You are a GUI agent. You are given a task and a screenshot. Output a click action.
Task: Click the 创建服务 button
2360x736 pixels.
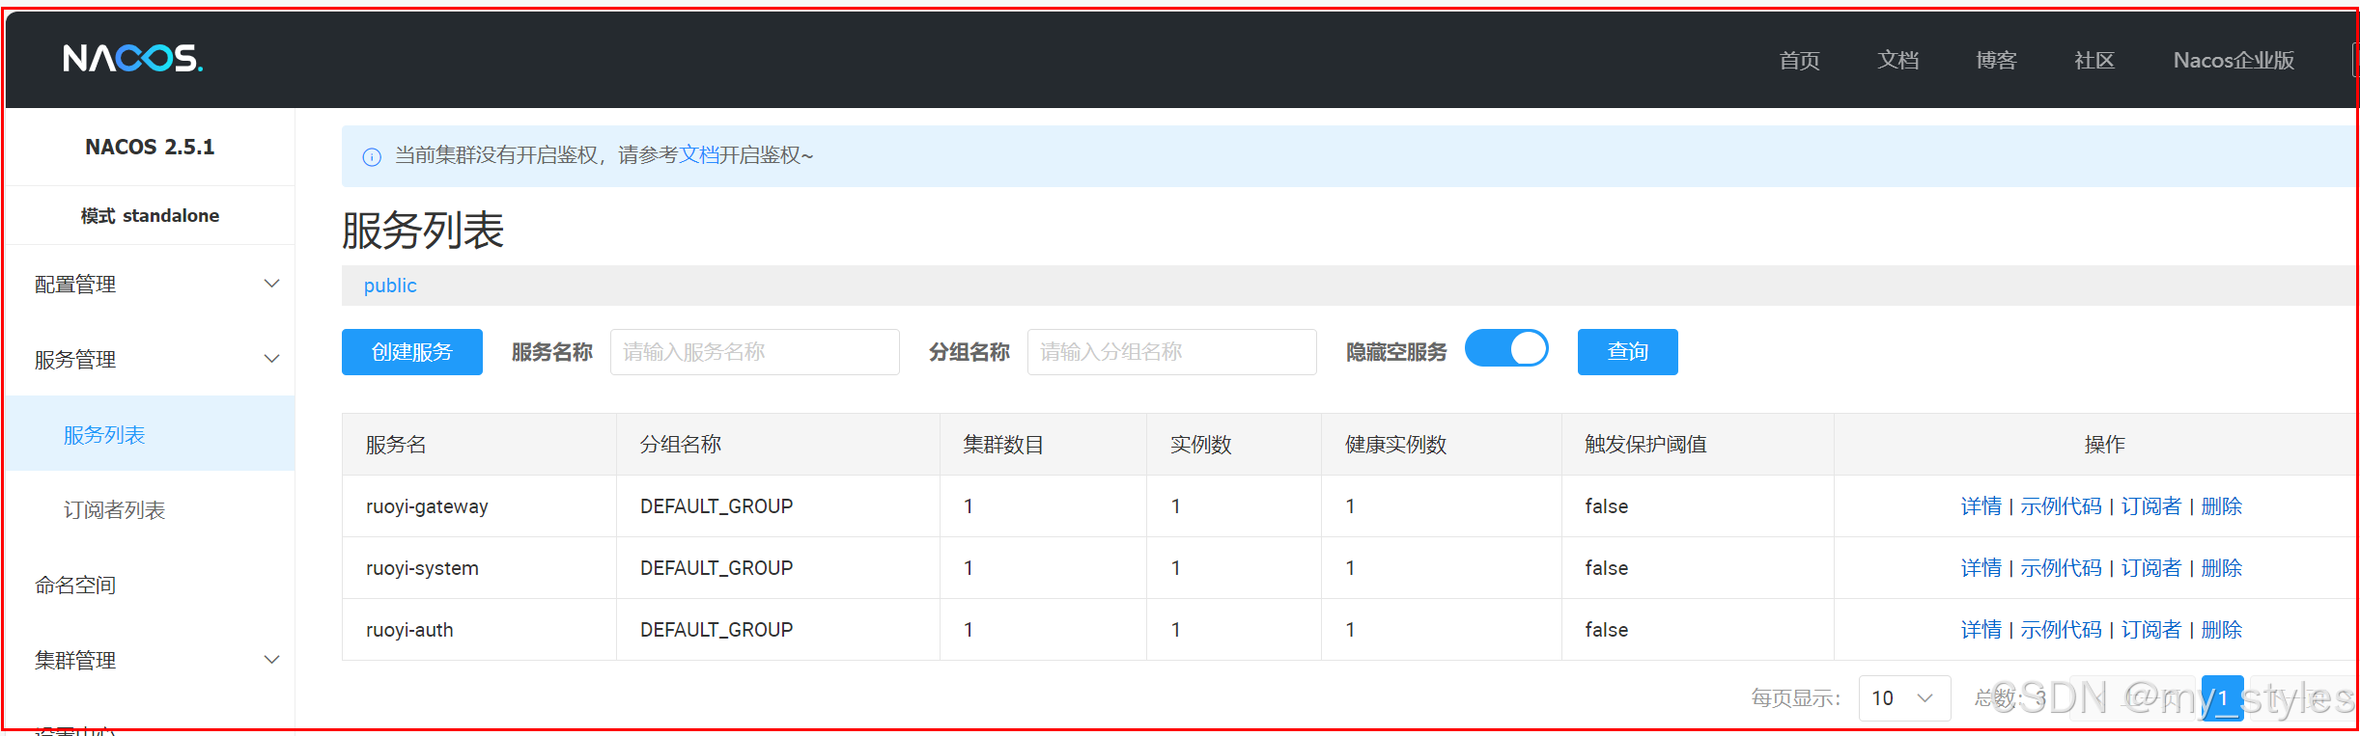[412, 352]
